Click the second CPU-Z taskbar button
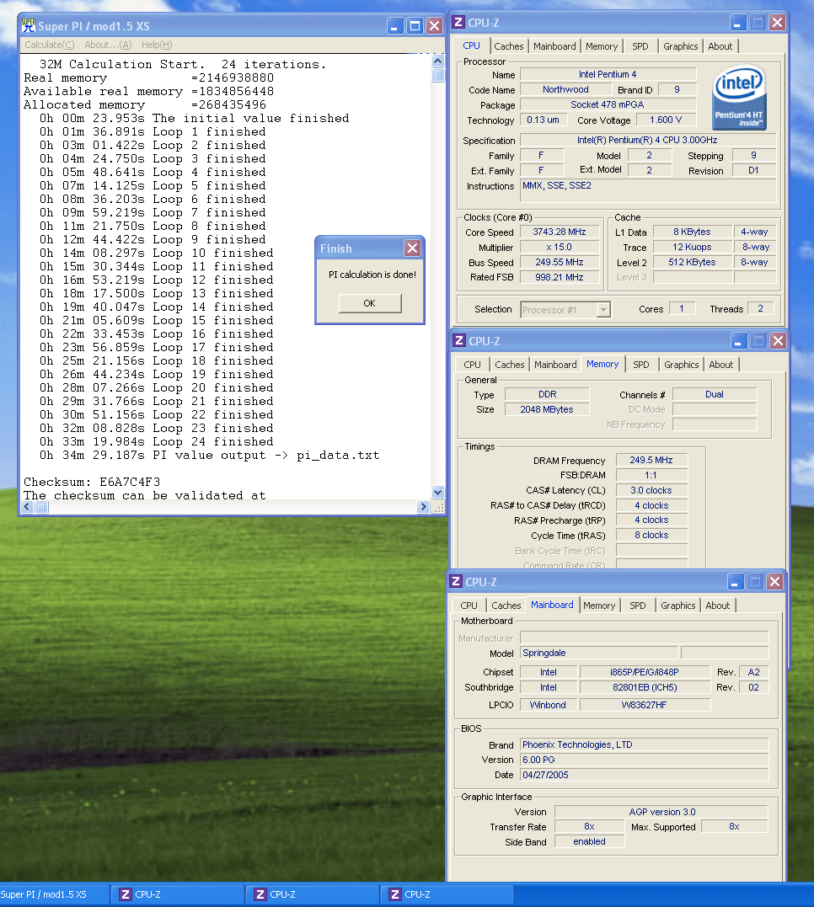Screen dimensions: 814x907 coord(313,895)
